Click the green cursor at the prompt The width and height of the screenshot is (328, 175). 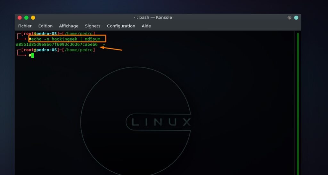32,56
